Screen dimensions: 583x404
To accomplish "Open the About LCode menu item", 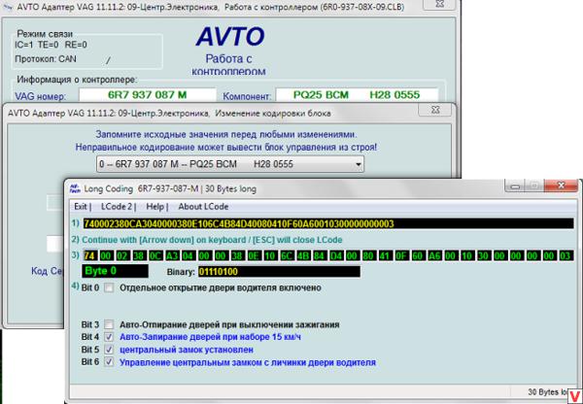I will click(x=203, y=207).
